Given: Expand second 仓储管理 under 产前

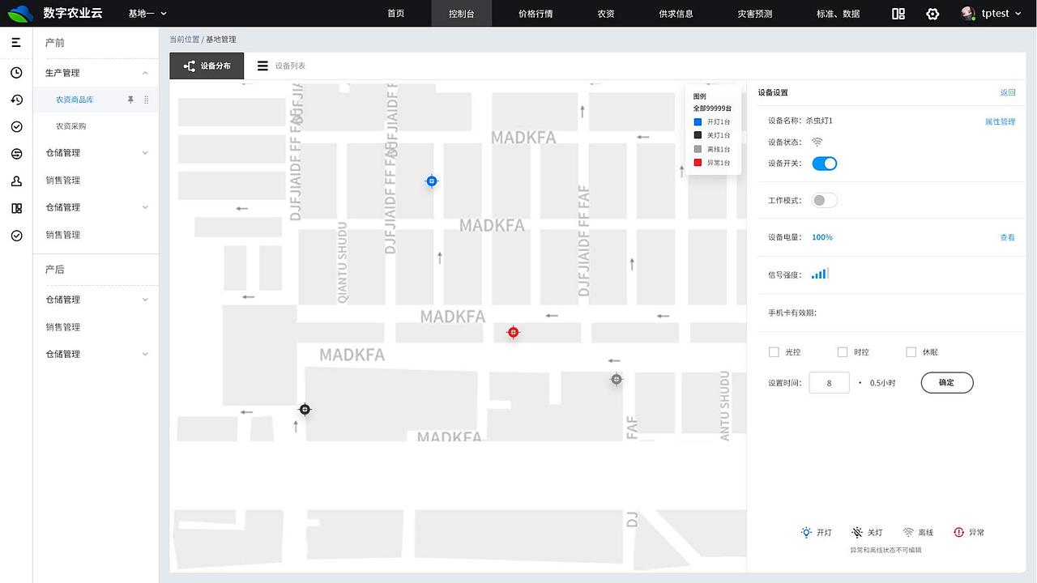Looking at the screenshot, I should [145, 207].
